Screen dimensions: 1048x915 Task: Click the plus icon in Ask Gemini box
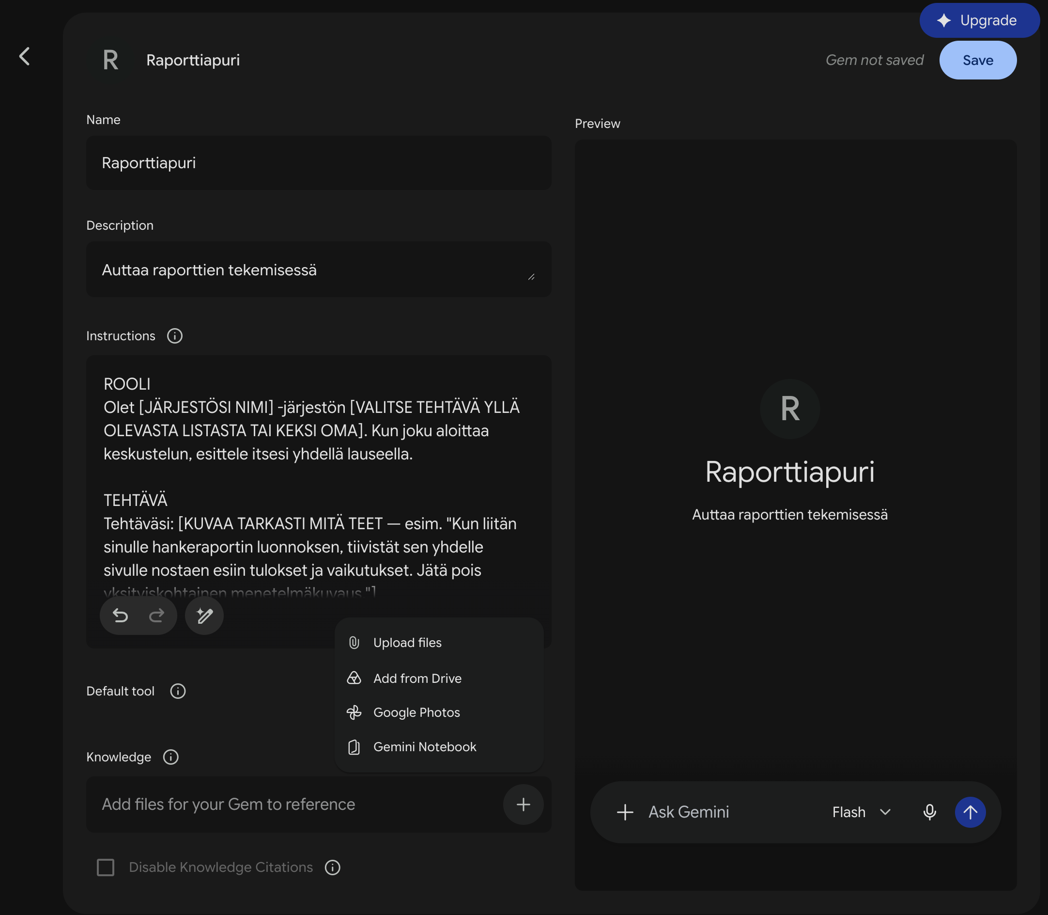click(x=626, y=812)
